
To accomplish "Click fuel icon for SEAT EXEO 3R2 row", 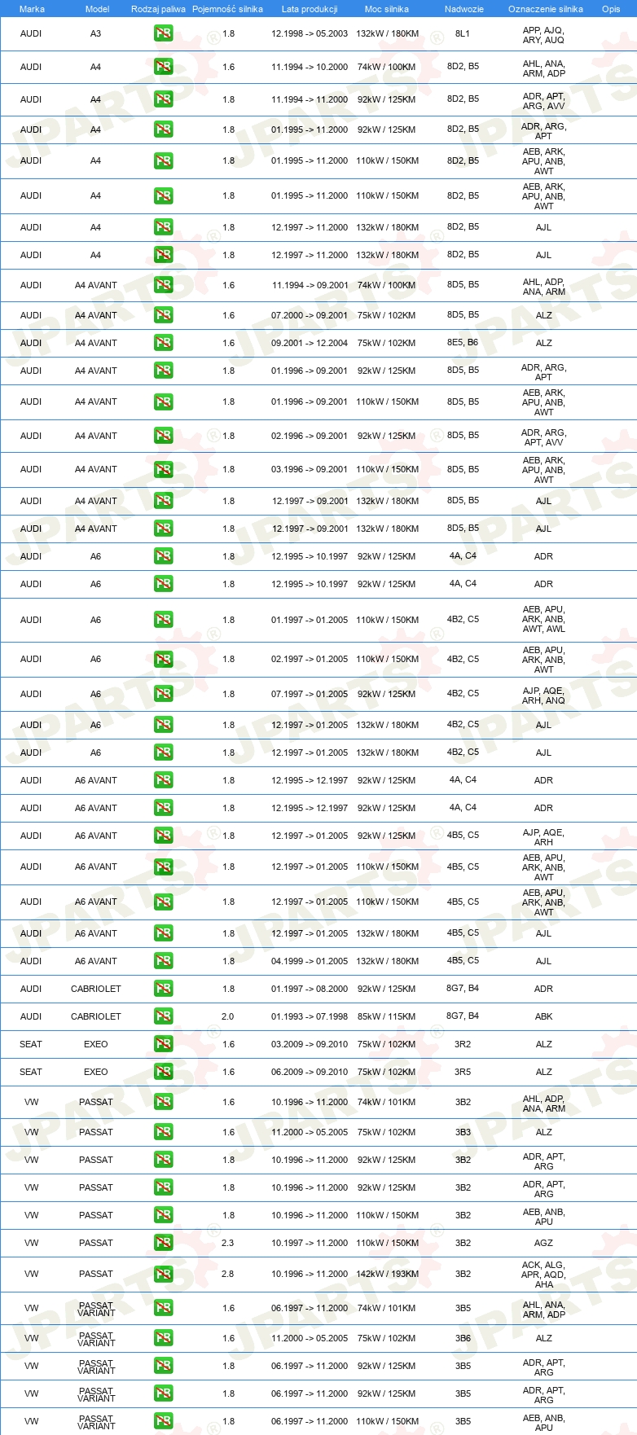I will 163,1044.
